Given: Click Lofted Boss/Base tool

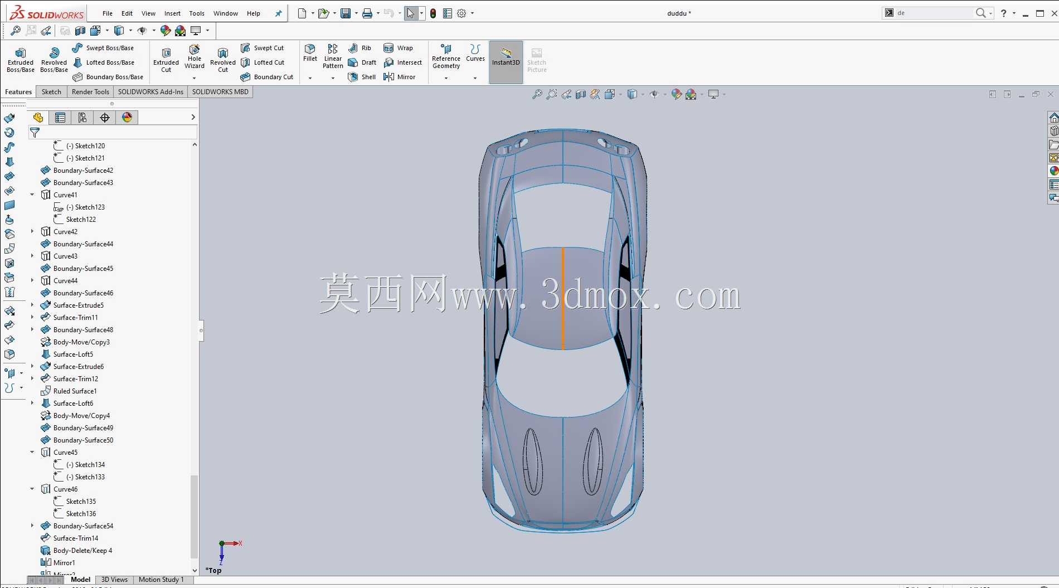Looking at the screenshot, I should click(104, 62).
